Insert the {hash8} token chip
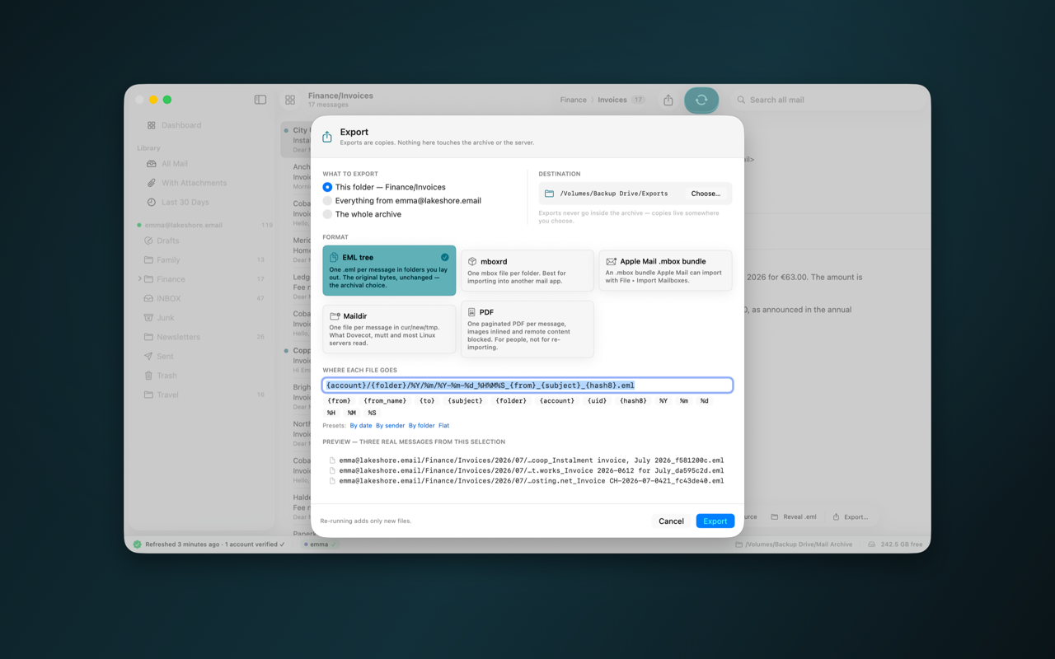Screen dimensions: 1055x659 pos(633,401)
